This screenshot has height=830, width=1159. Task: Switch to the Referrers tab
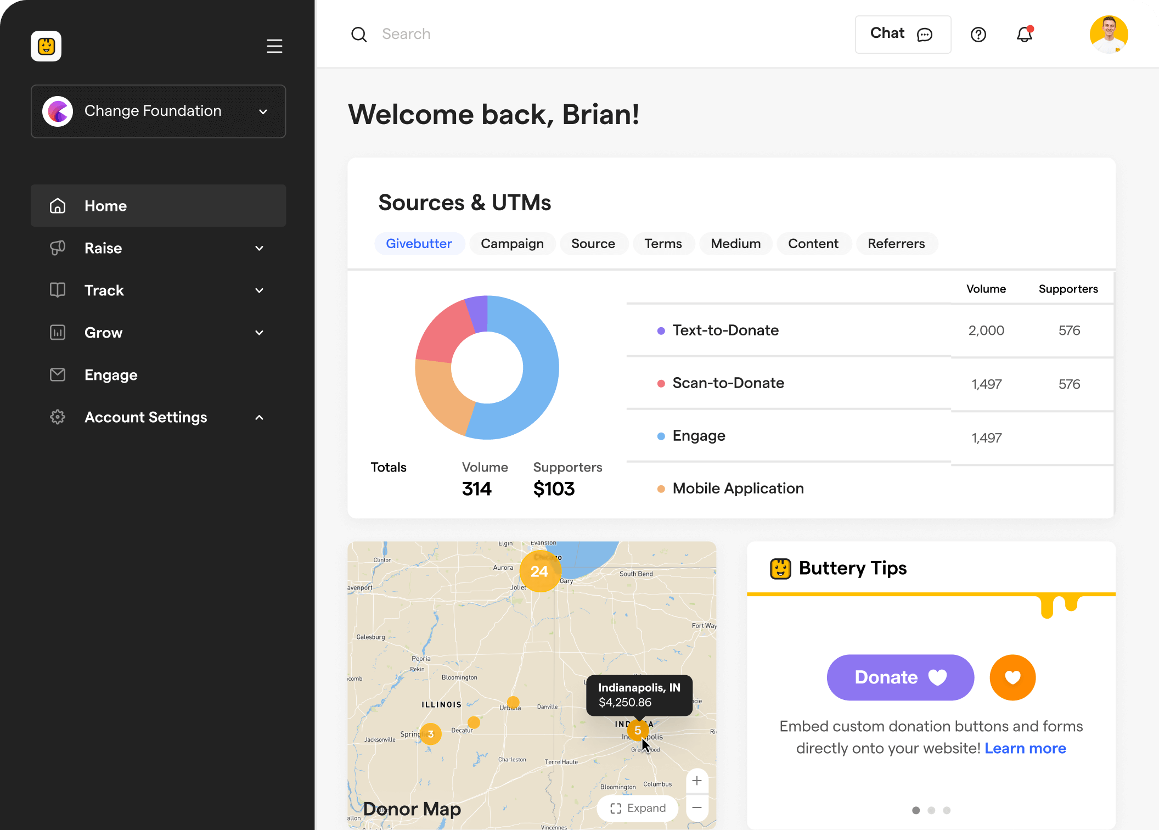point(896,244)
